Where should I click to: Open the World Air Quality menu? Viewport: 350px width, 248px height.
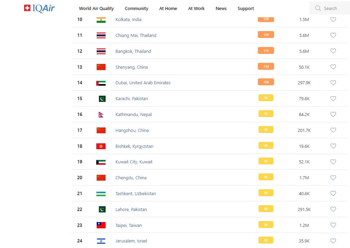96,8
